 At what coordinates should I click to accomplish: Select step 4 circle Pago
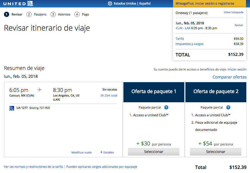[77, 14]
